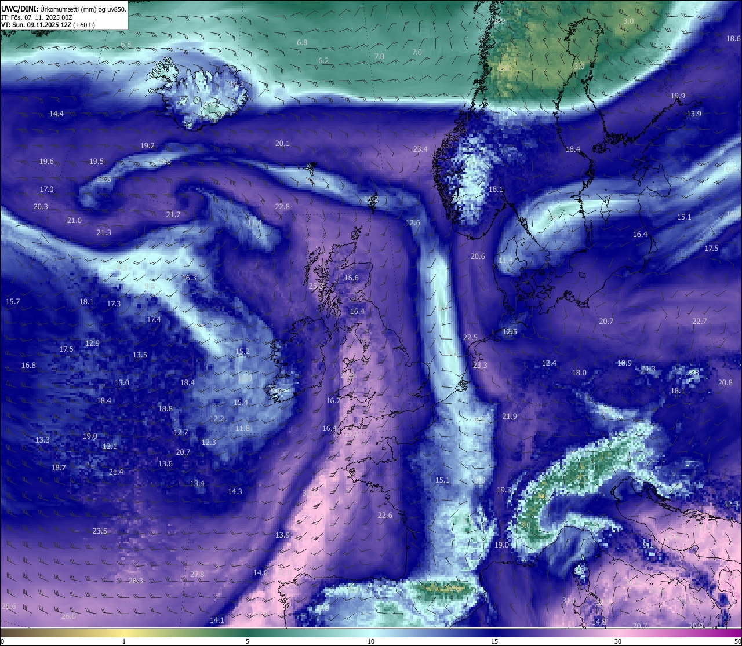Click the map value 21.3
This screenshot has height=646, width=742.
tap(103, 233)
